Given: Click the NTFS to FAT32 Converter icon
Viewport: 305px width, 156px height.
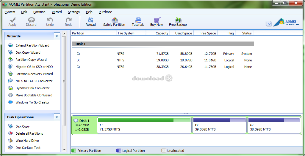Looking at the screenshot, I should [x=10, y=81].
